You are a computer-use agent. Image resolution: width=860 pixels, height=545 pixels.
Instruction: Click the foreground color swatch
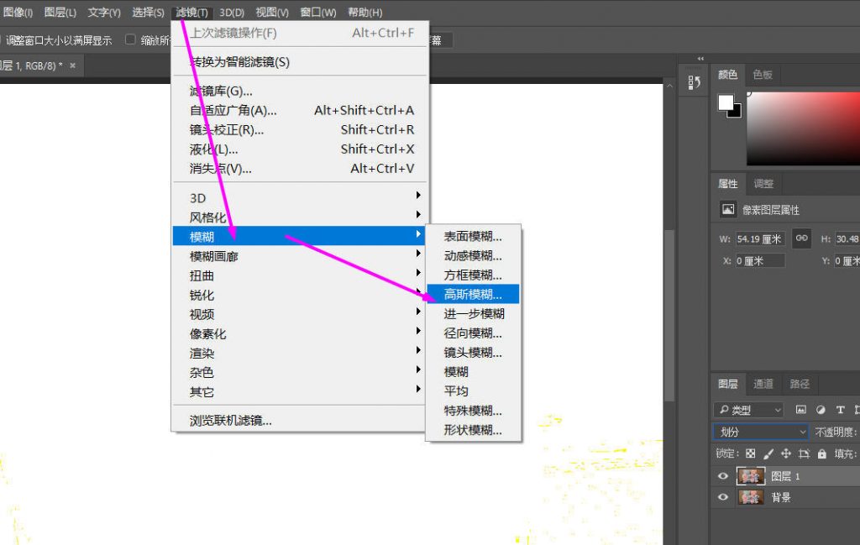726,102
